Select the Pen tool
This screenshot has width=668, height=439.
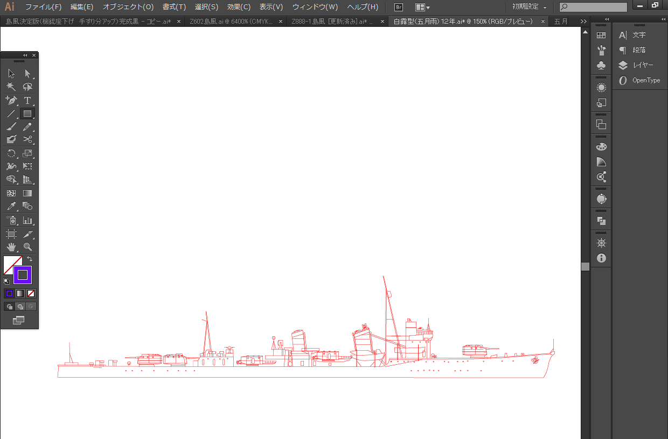pyautogui.click(x=11, y=100)
